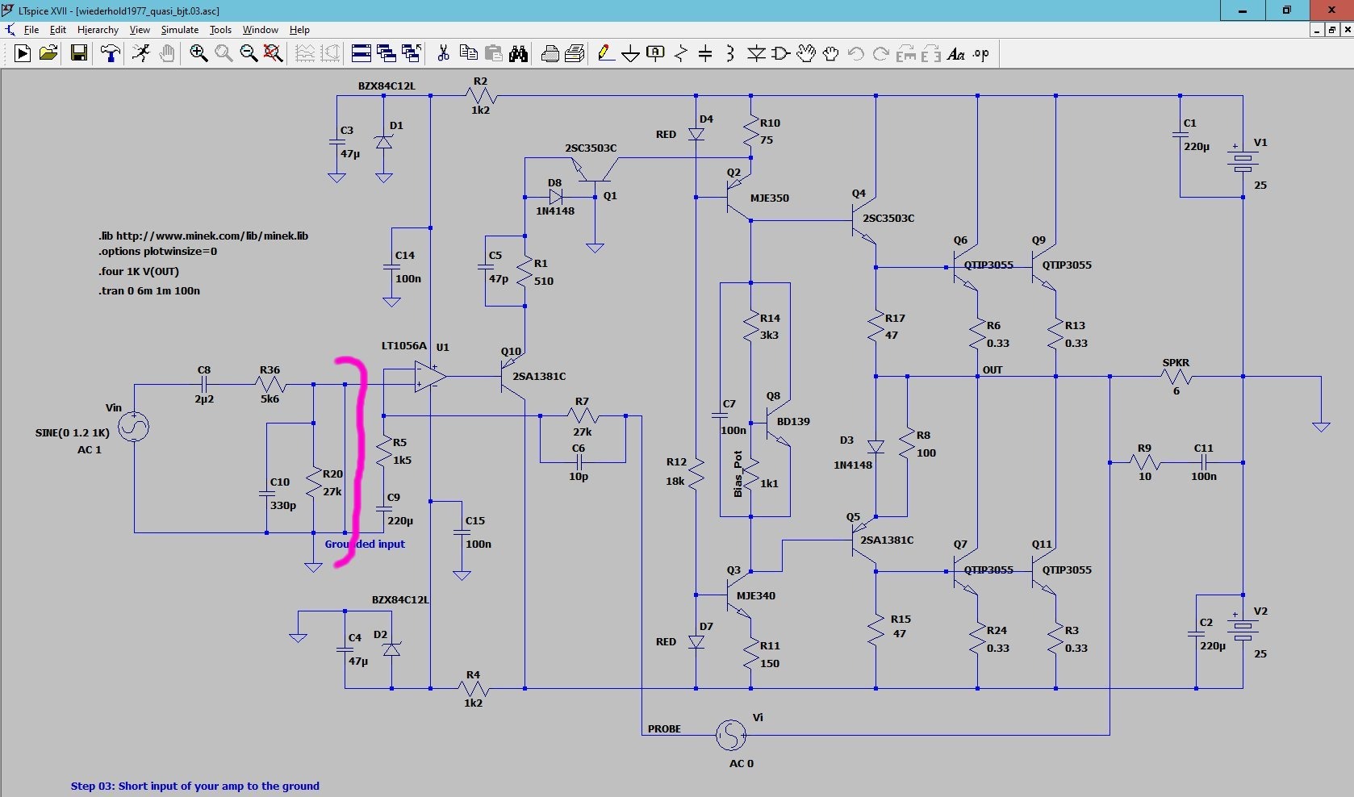1354x797 pixels.
Task: Select the Label Net tool
Action: pyautogui.click(x=655, y=53)
